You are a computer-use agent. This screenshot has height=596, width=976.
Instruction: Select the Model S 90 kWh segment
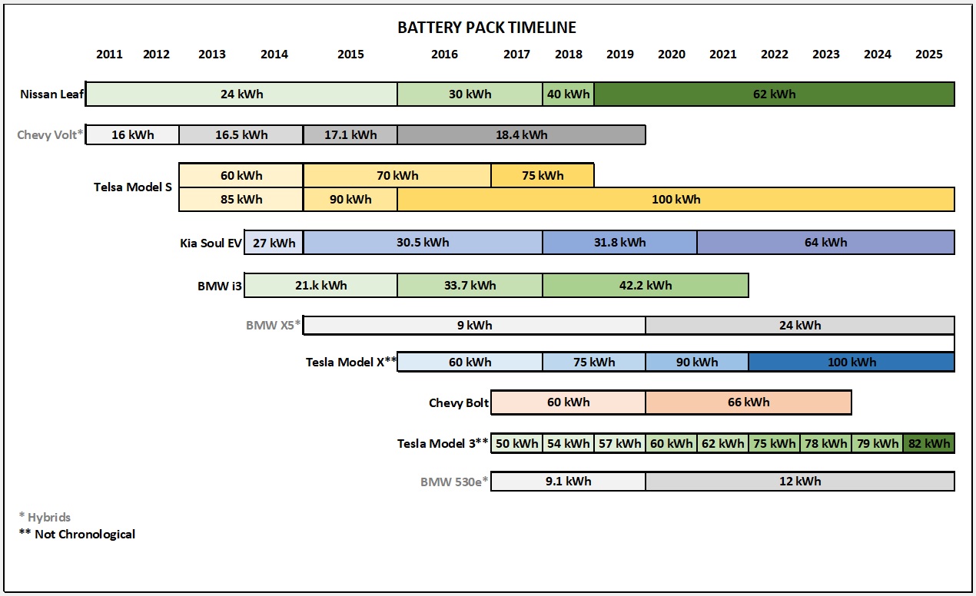350,199
